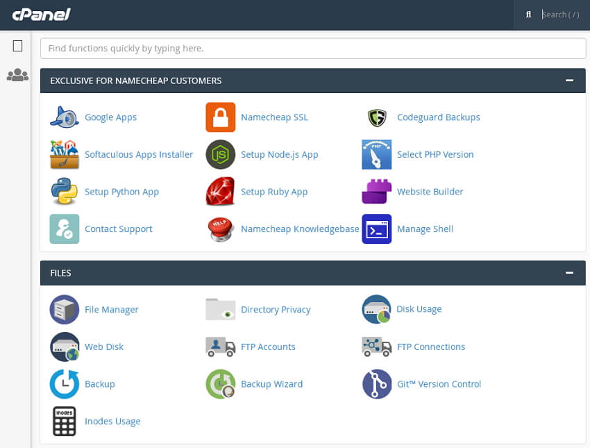
Task: Click the Namecheap SSL padlock icon
Action: click(221, 117)
